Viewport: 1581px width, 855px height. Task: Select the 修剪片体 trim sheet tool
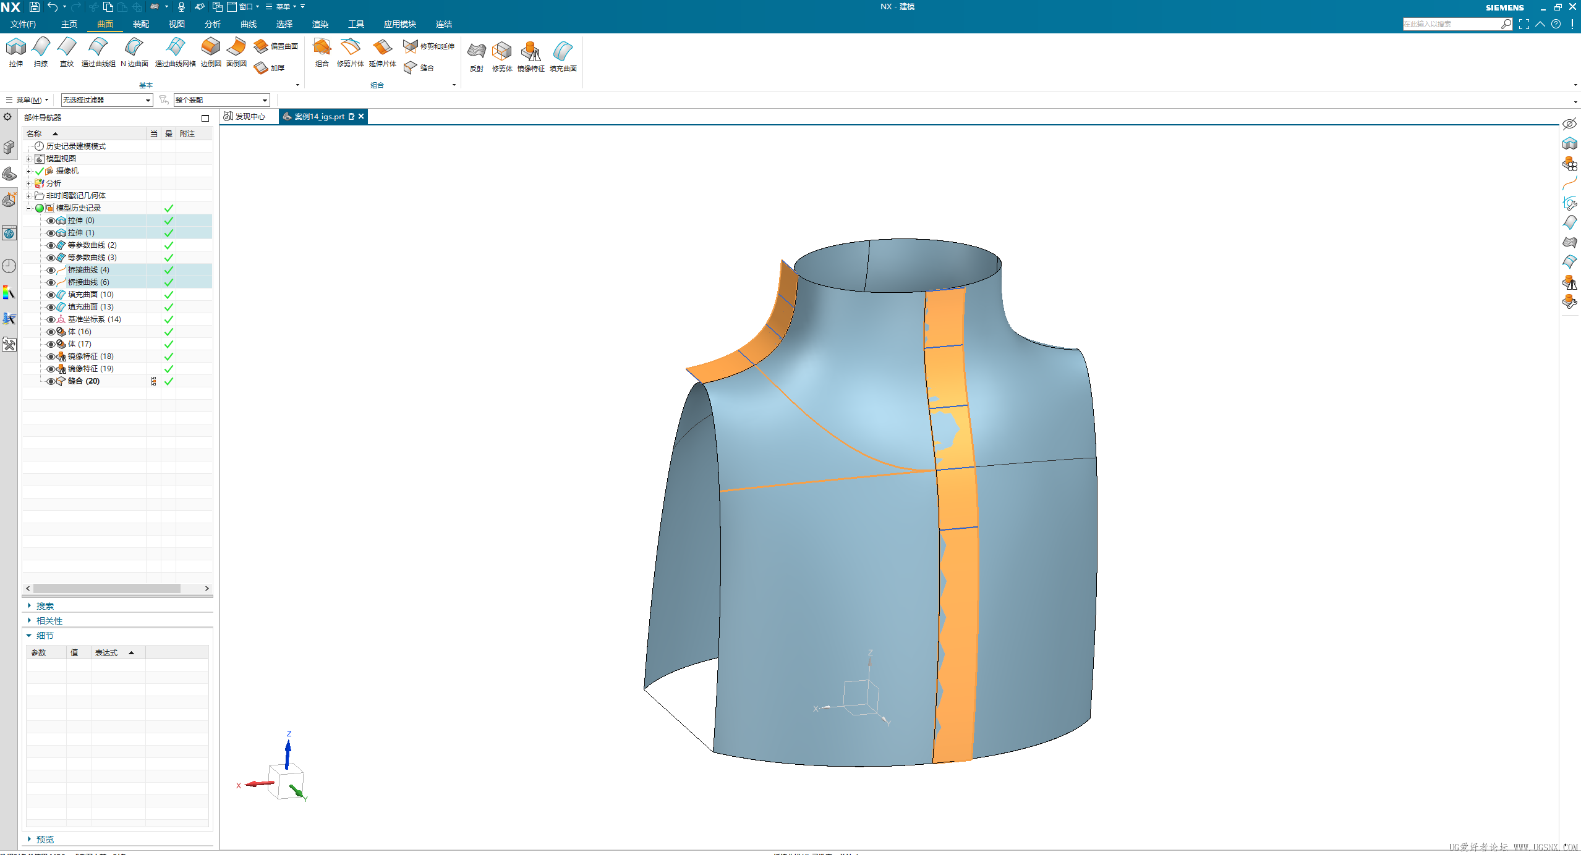(350, 52)
